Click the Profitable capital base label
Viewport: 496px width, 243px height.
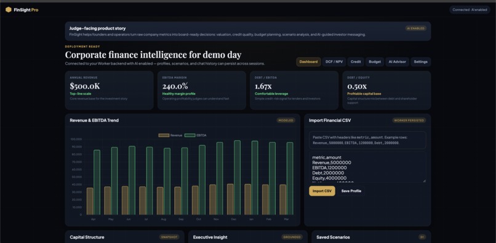(364, 94)
